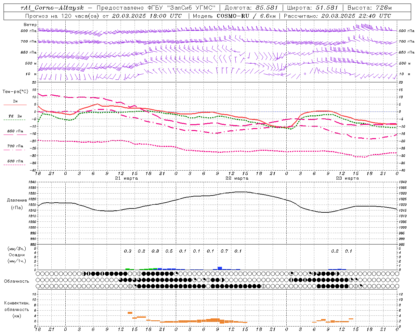Screen dimensions: 416x332
Task: Click the dashed line sample under Td 2м legend
Action: [15, 120]
